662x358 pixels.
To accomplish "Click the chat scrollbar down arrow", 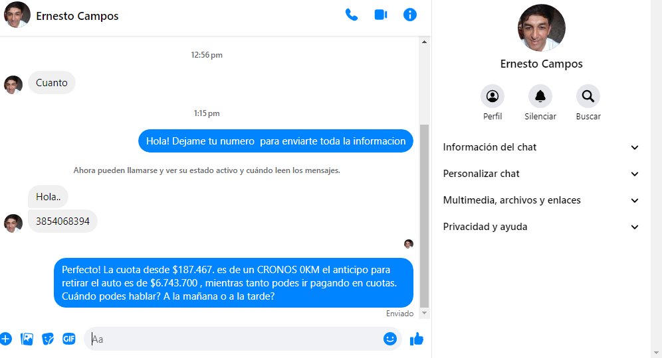I will 425,313.
